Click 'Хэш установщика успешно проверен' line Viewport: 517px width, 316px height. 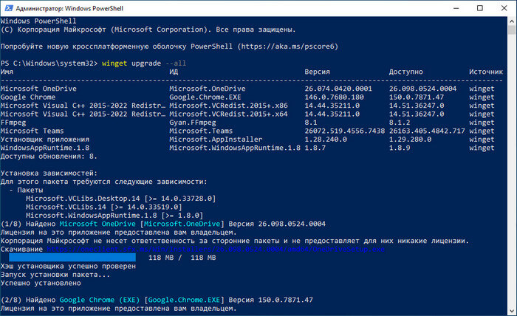point(68,266)
